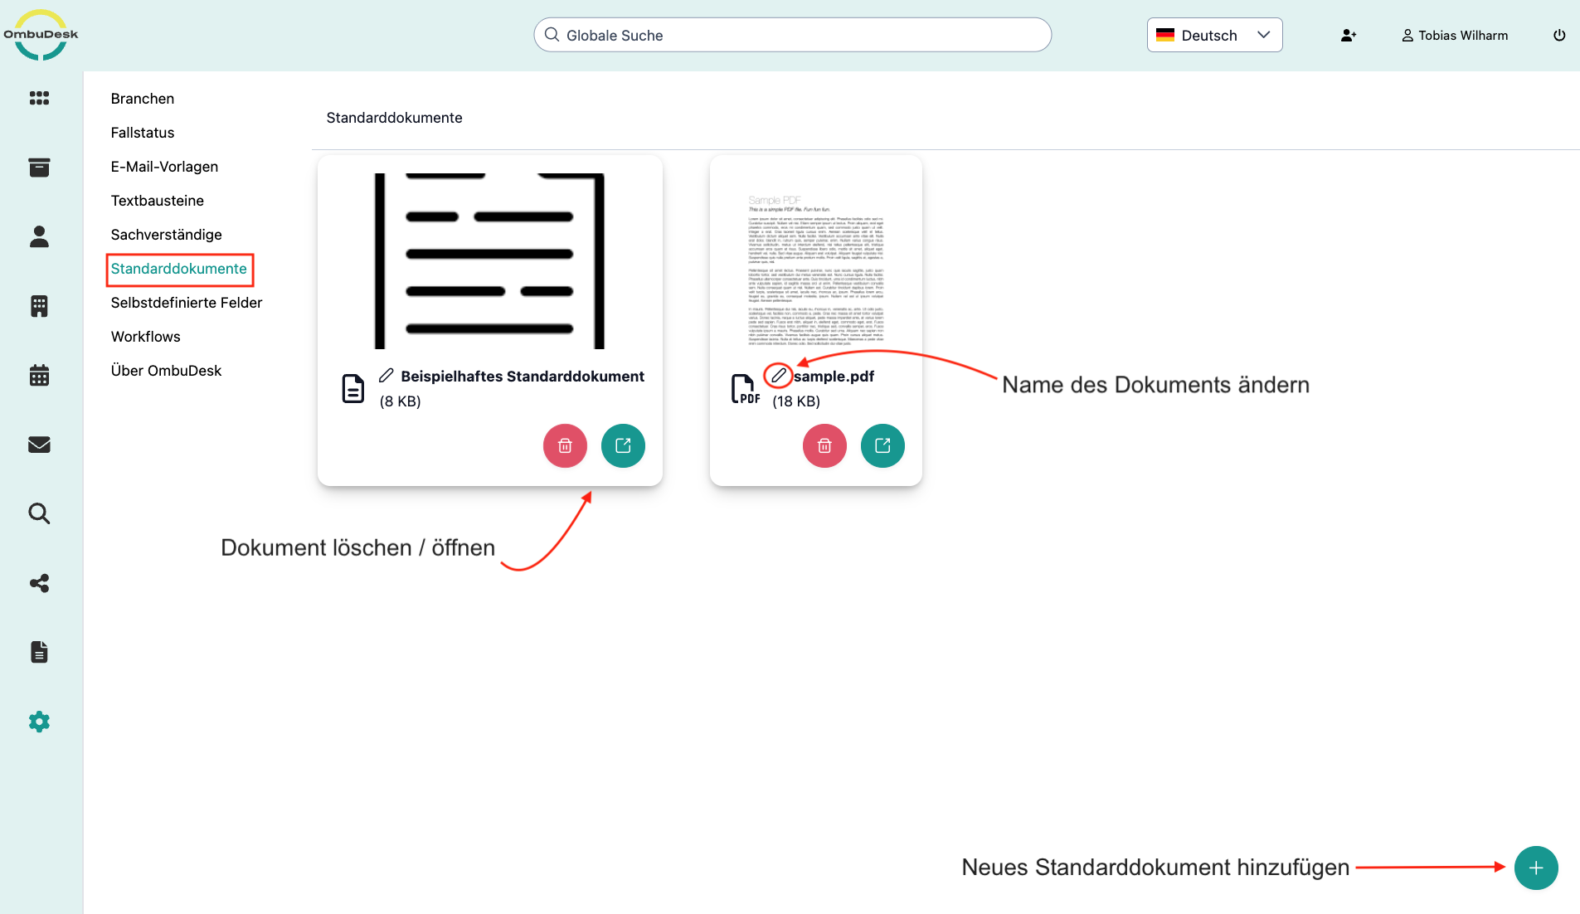Click the power logout icon

point(1559,35)
